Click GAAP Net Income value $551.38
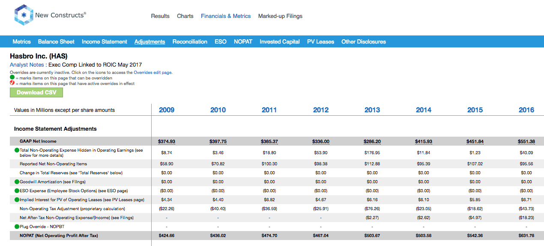The image size is (544, 246). 526,141
